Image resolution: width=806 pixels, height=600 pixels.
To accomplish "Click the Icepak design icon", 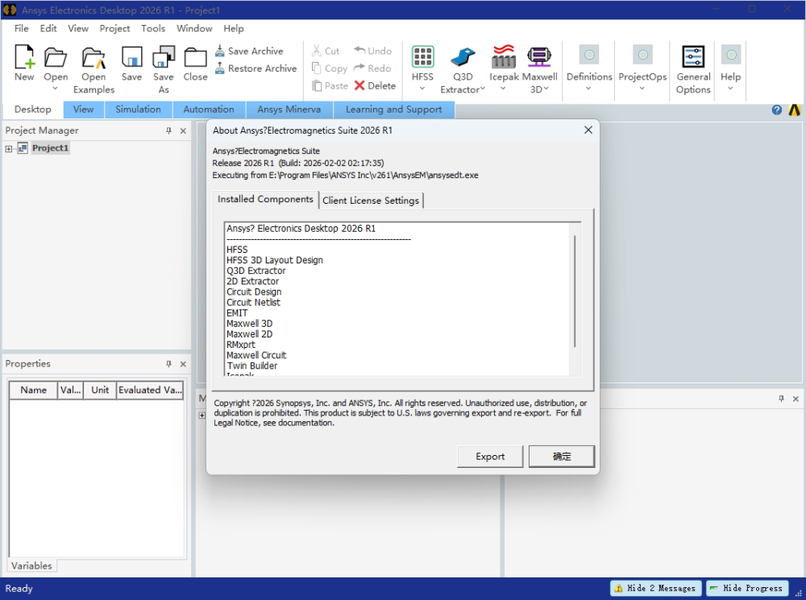I will click(x=504, y=59).
